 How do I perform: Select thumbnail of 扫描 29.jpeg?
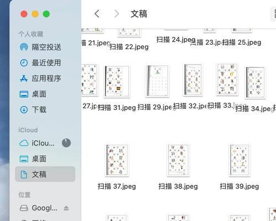[157, 81]
